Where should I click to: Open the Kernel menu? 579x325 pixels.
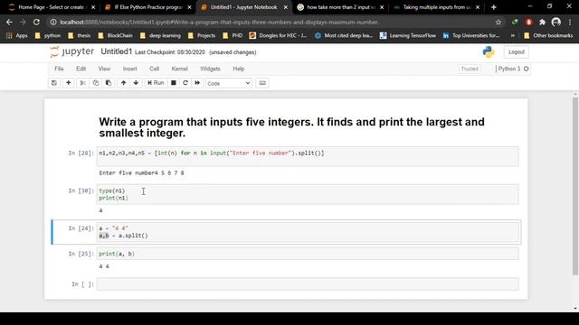(180, 69)
